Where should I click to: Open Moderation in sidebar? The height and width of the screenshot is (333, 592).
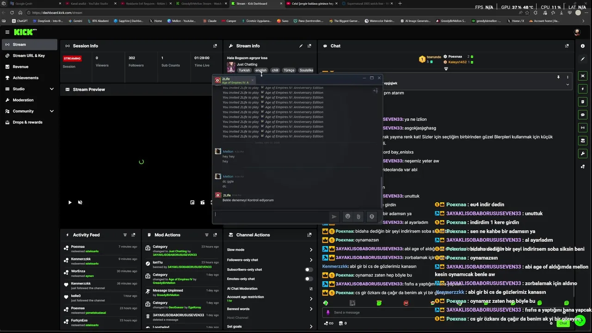click(x=30, y=100)
